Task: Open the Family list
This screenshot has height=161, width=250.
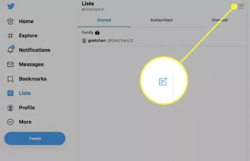Action: [x=163, y=36]
